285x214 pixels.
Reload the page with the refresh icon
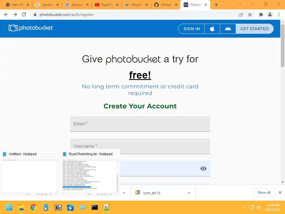click(x=24, y=14)
